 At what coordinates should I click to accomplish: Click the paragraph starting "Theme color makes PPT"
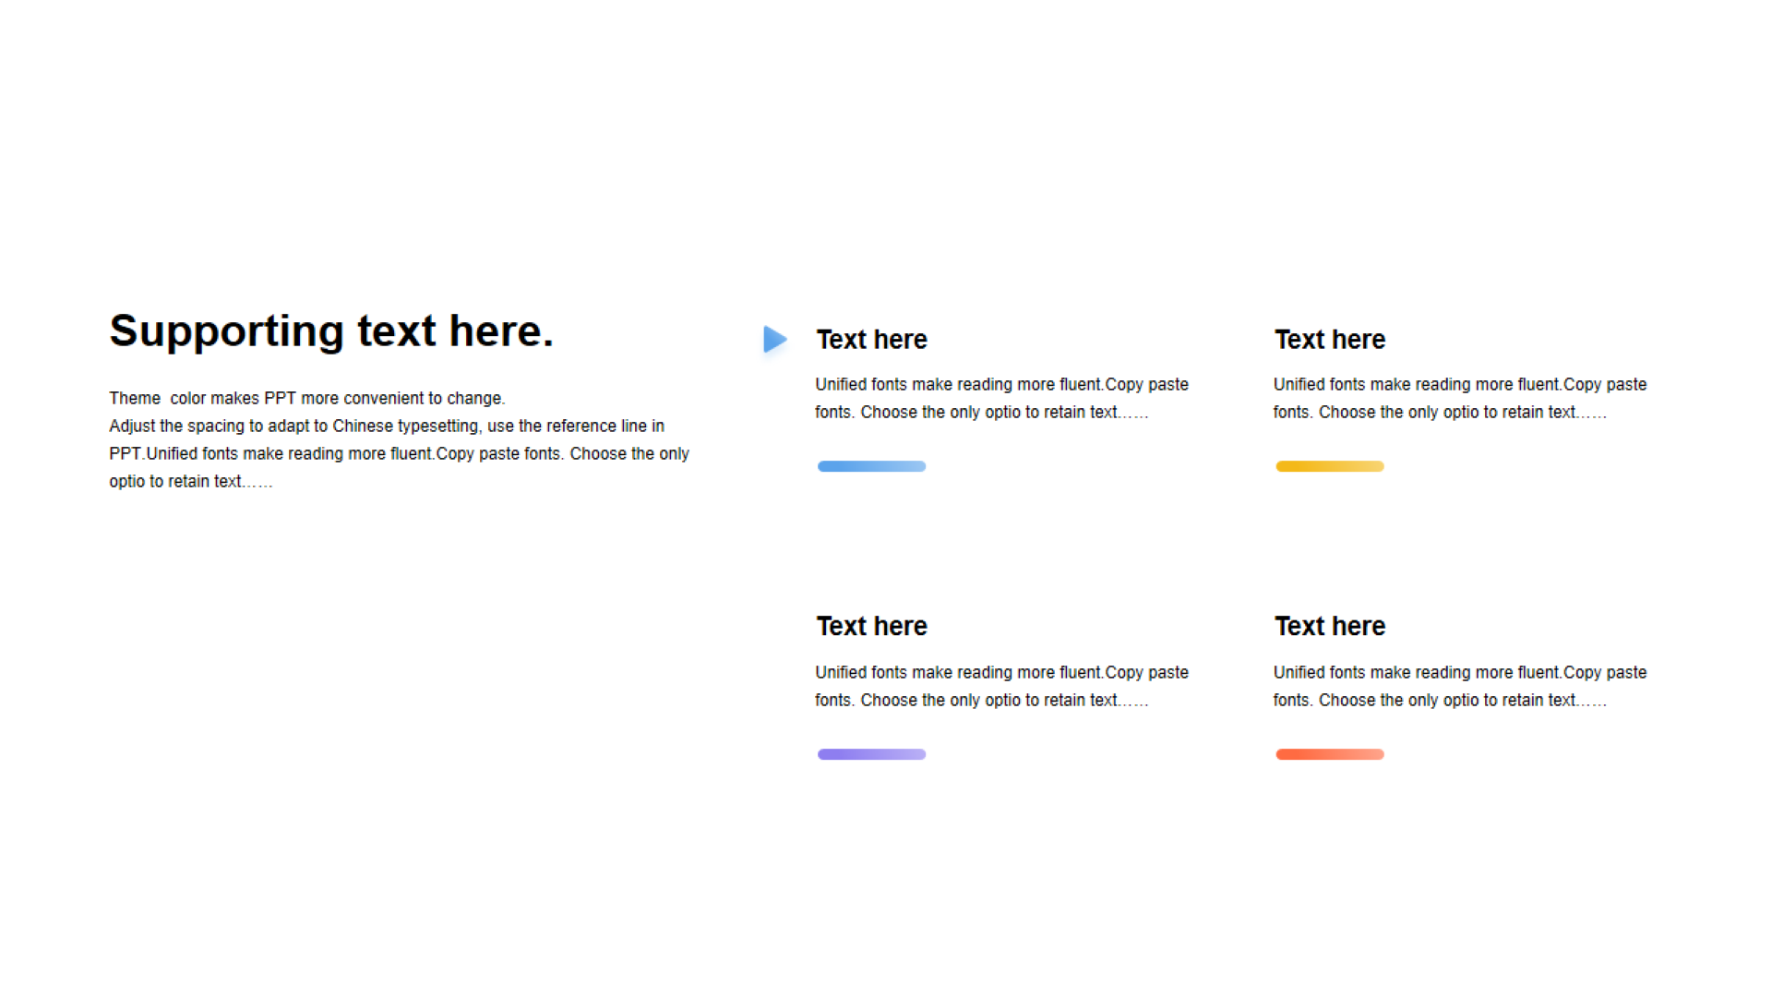coord(399,439)
